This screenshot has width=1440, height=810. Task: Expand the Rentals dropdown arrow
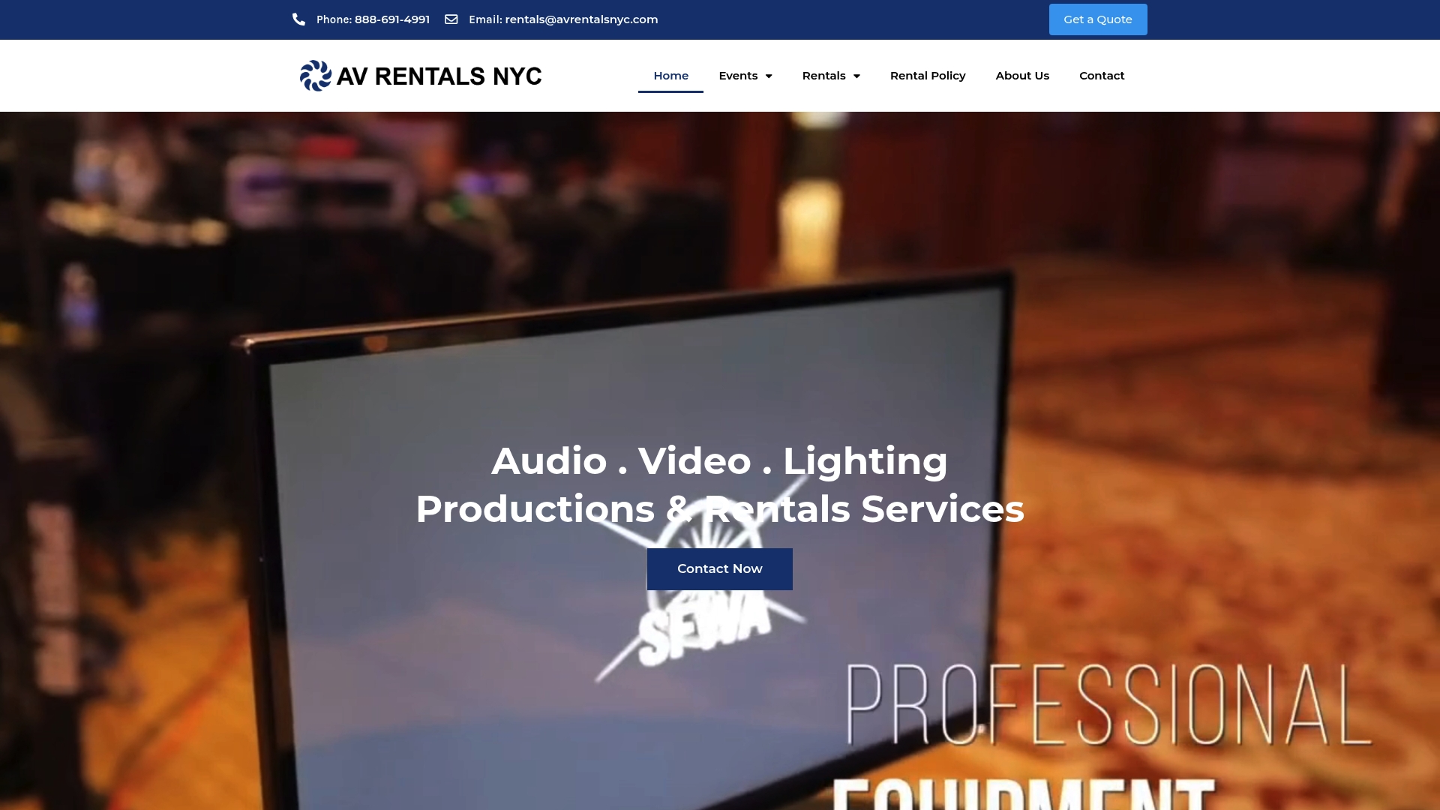pyautogui.click(x=856, y=76)
